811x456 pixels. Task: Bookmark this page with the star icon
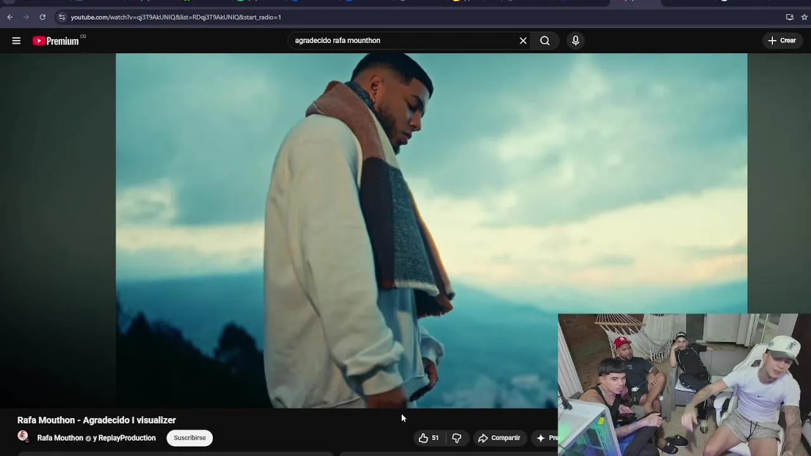click(x=805, y=17)
